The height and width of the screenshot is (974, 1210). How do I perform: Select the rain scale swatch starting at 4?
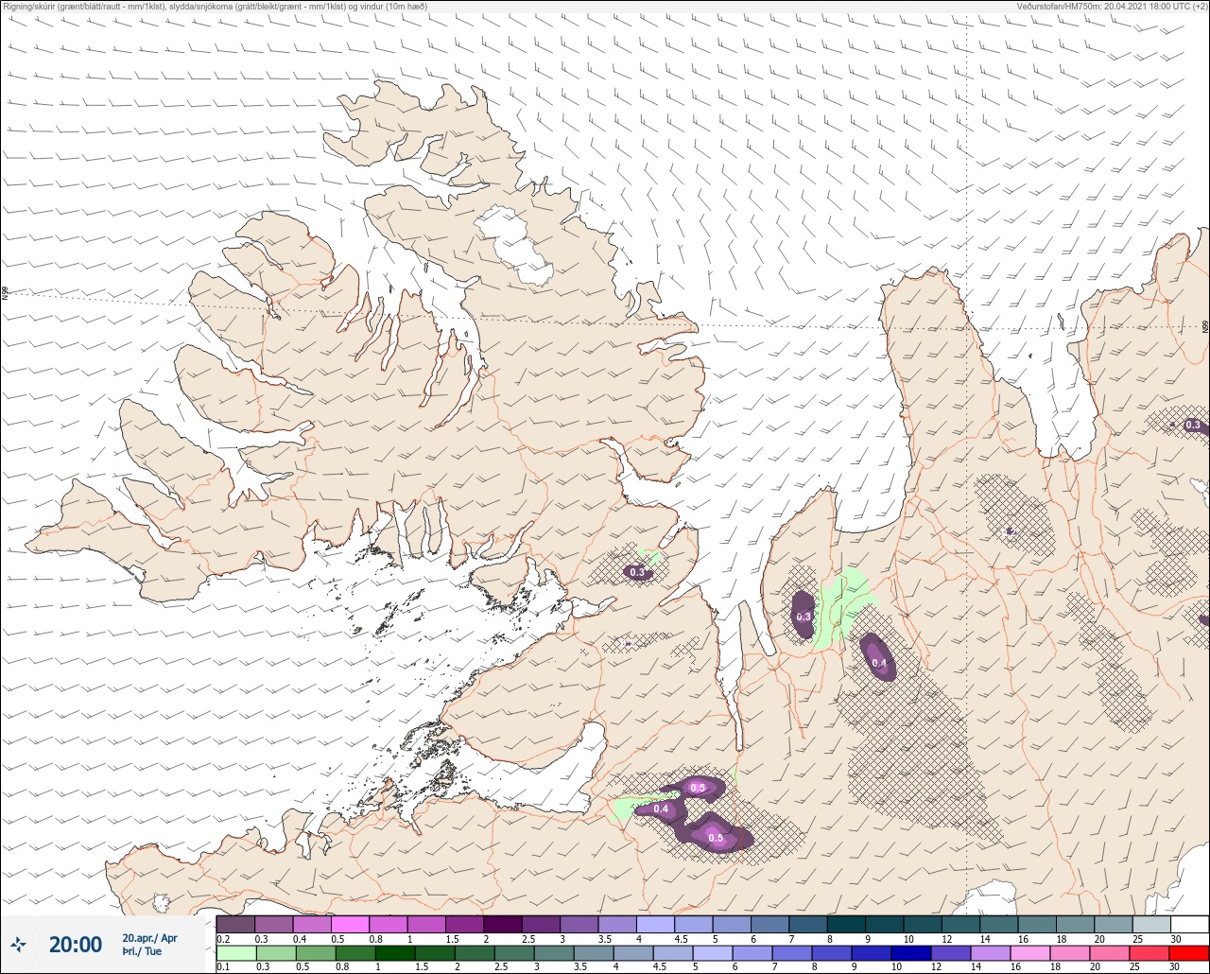pyautogui.click(x=633, y=954)
